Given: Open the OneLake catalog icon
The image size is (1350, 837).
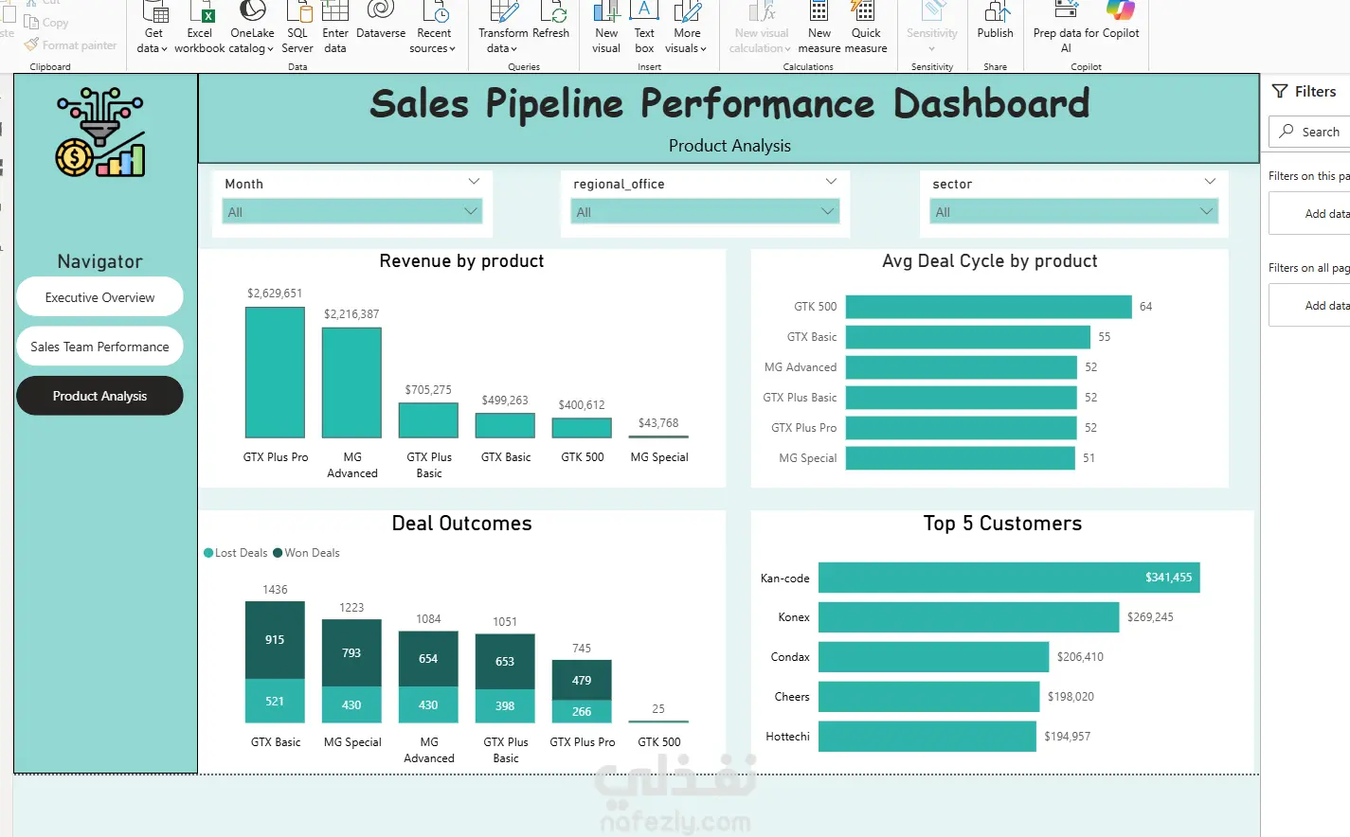Looking at the screenshot, I should (x=252, y=11).
